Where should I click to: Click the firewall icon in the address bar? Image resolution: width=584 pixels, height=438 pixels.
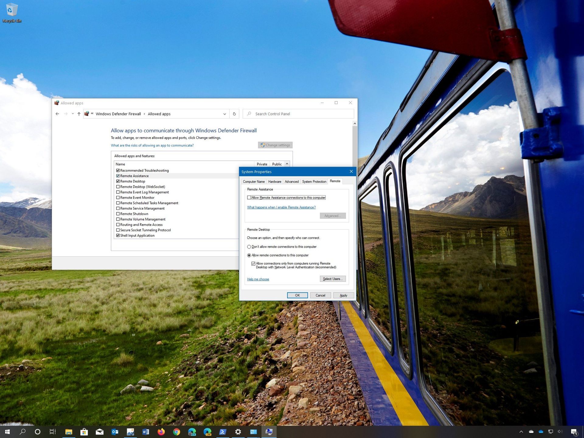pyautogui.click(x=87, y=113)
